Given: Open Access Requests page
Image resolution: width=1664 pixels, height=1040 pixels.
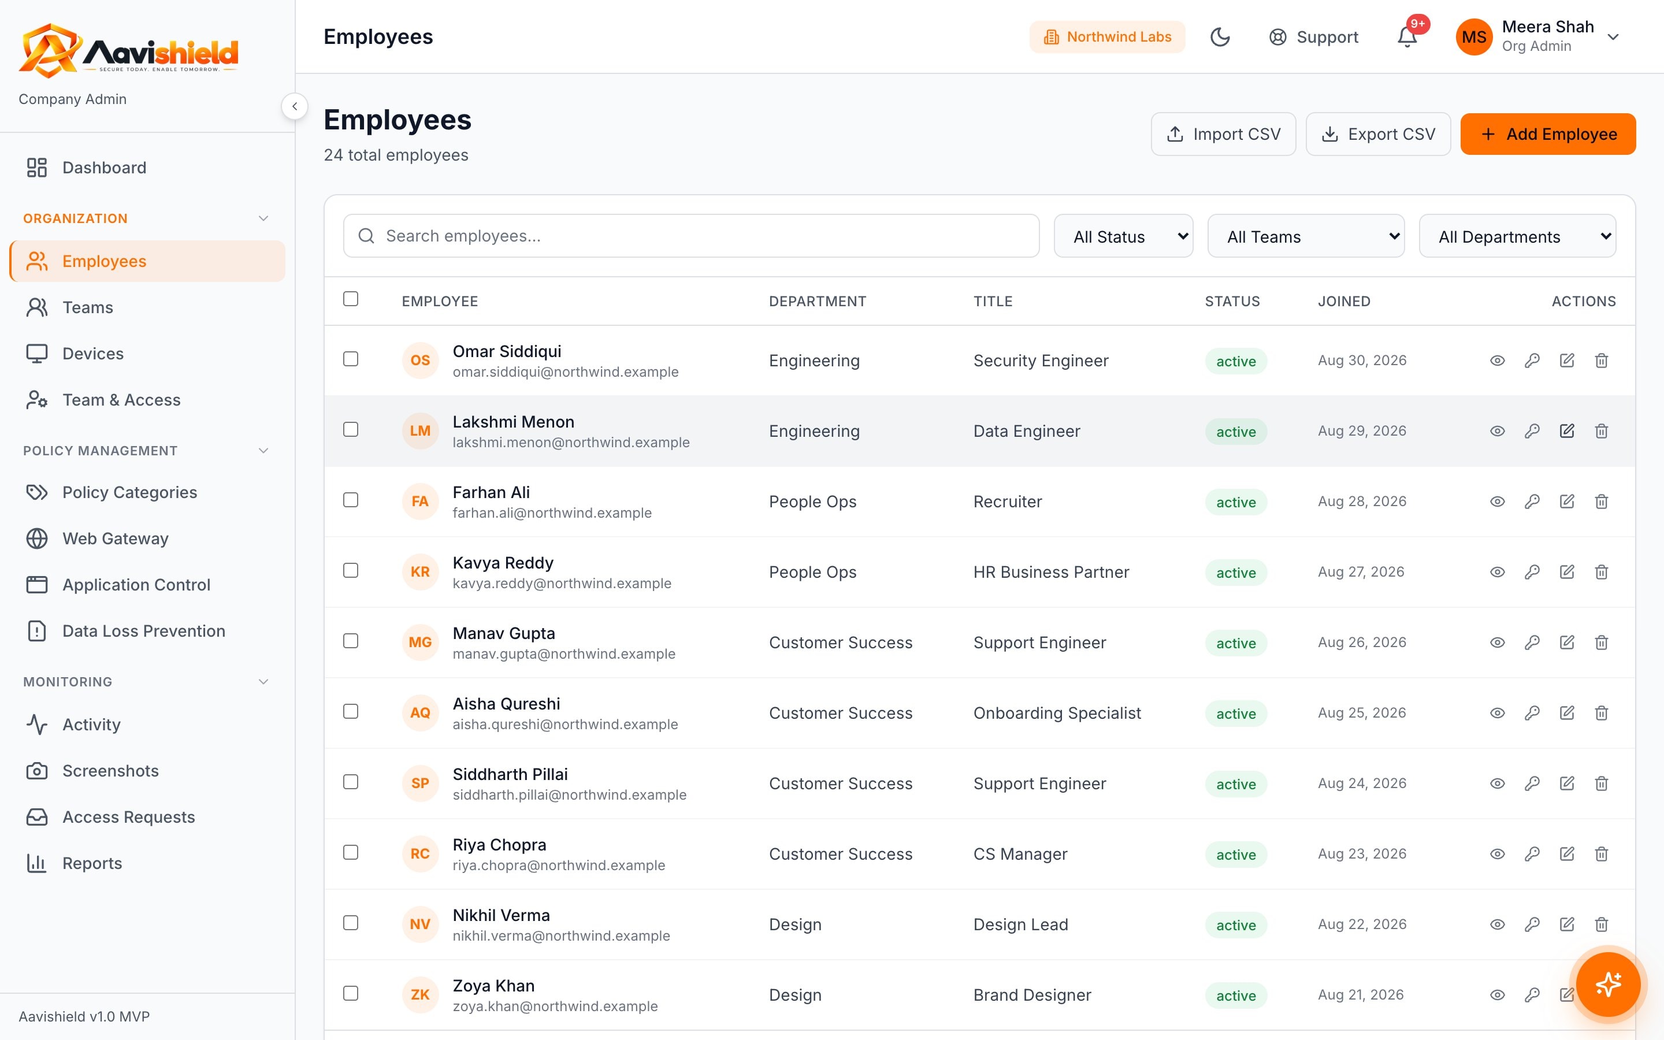Looking at the screenshot, I should point(147,817).
